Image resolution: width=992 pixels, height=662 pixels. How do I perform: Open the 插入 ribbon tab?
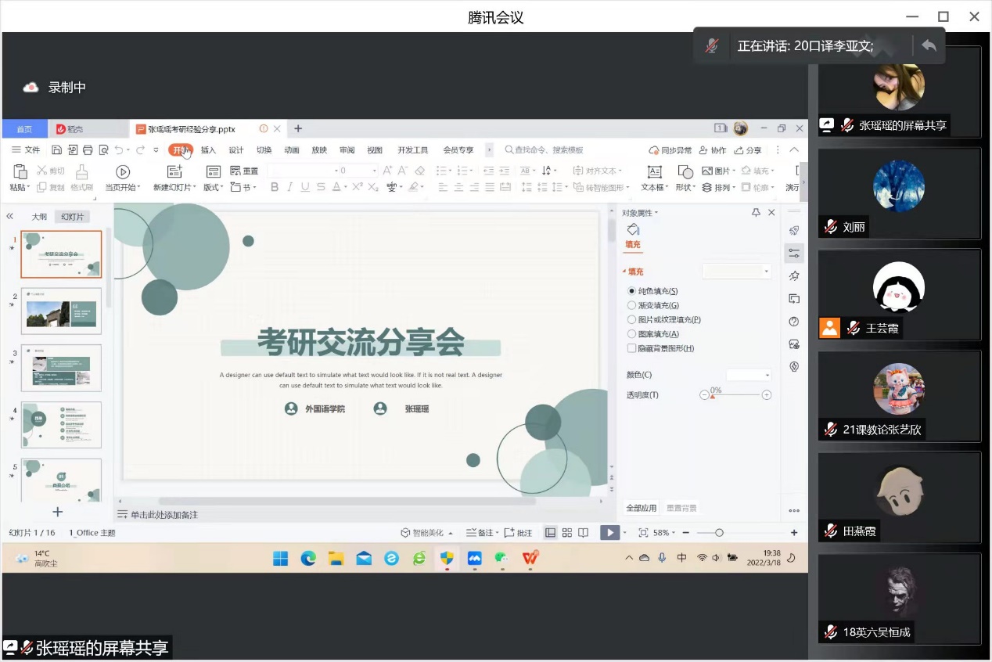tap(208, 150)
